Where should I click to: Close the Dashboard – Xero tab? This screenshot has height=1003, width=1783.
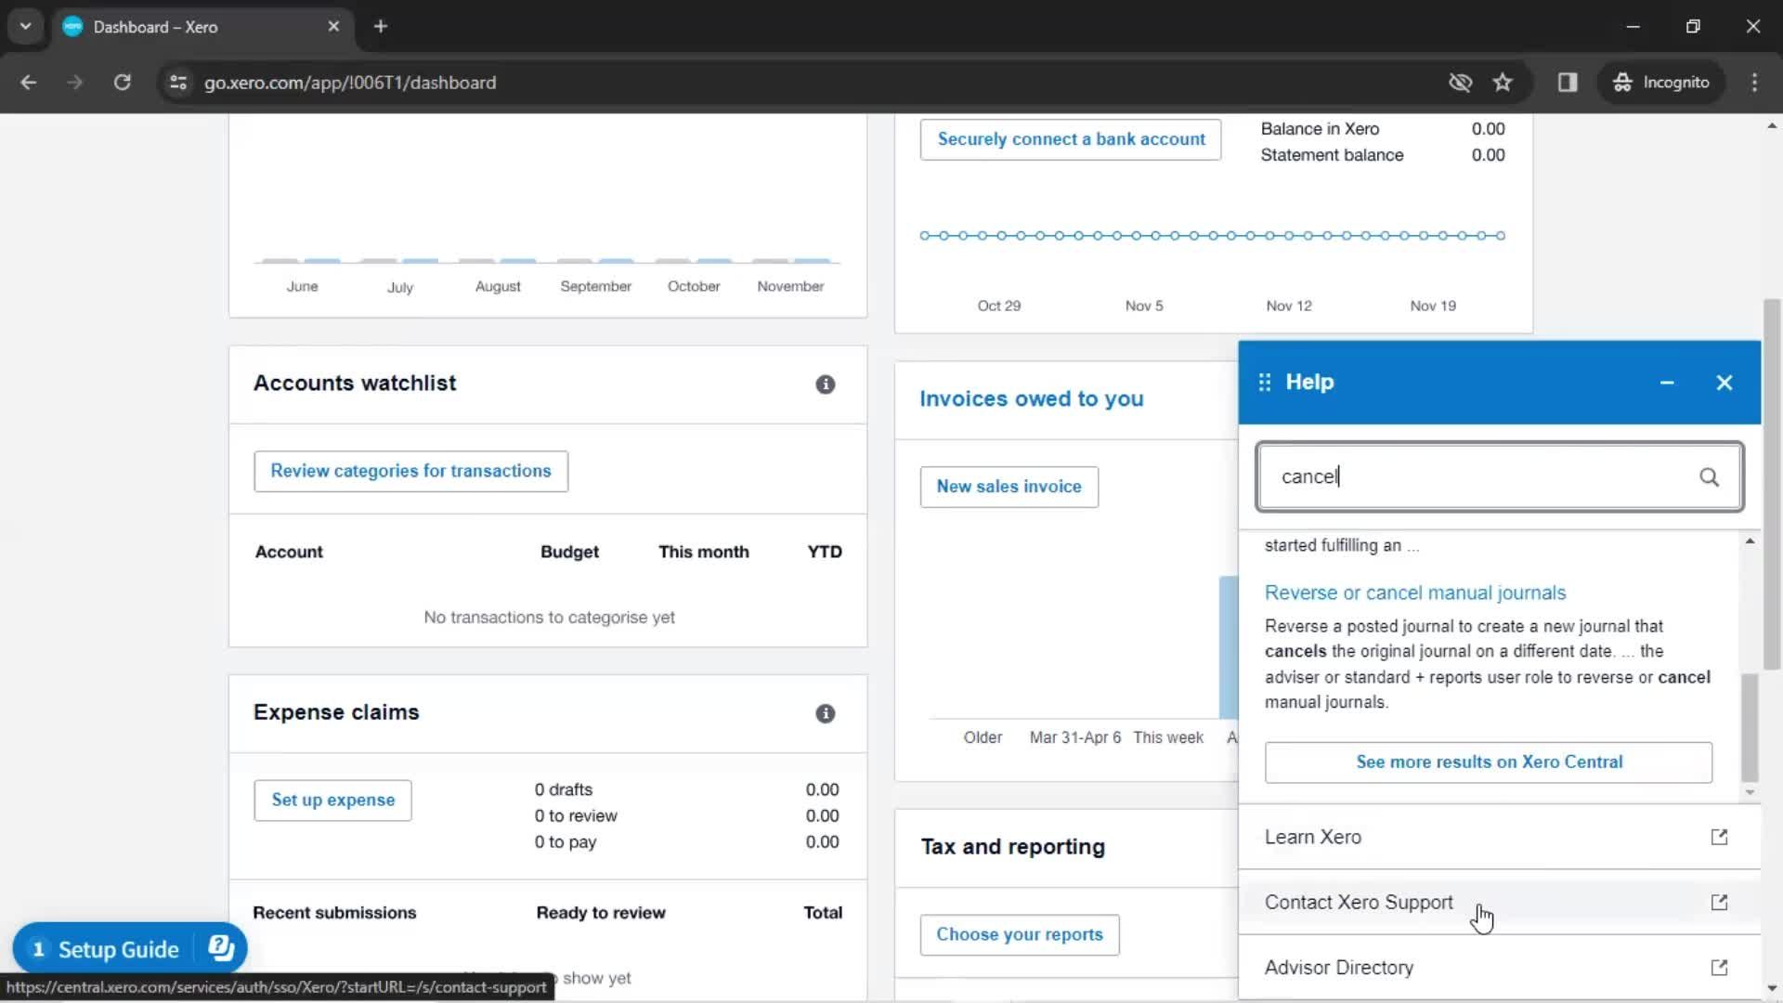333,26
